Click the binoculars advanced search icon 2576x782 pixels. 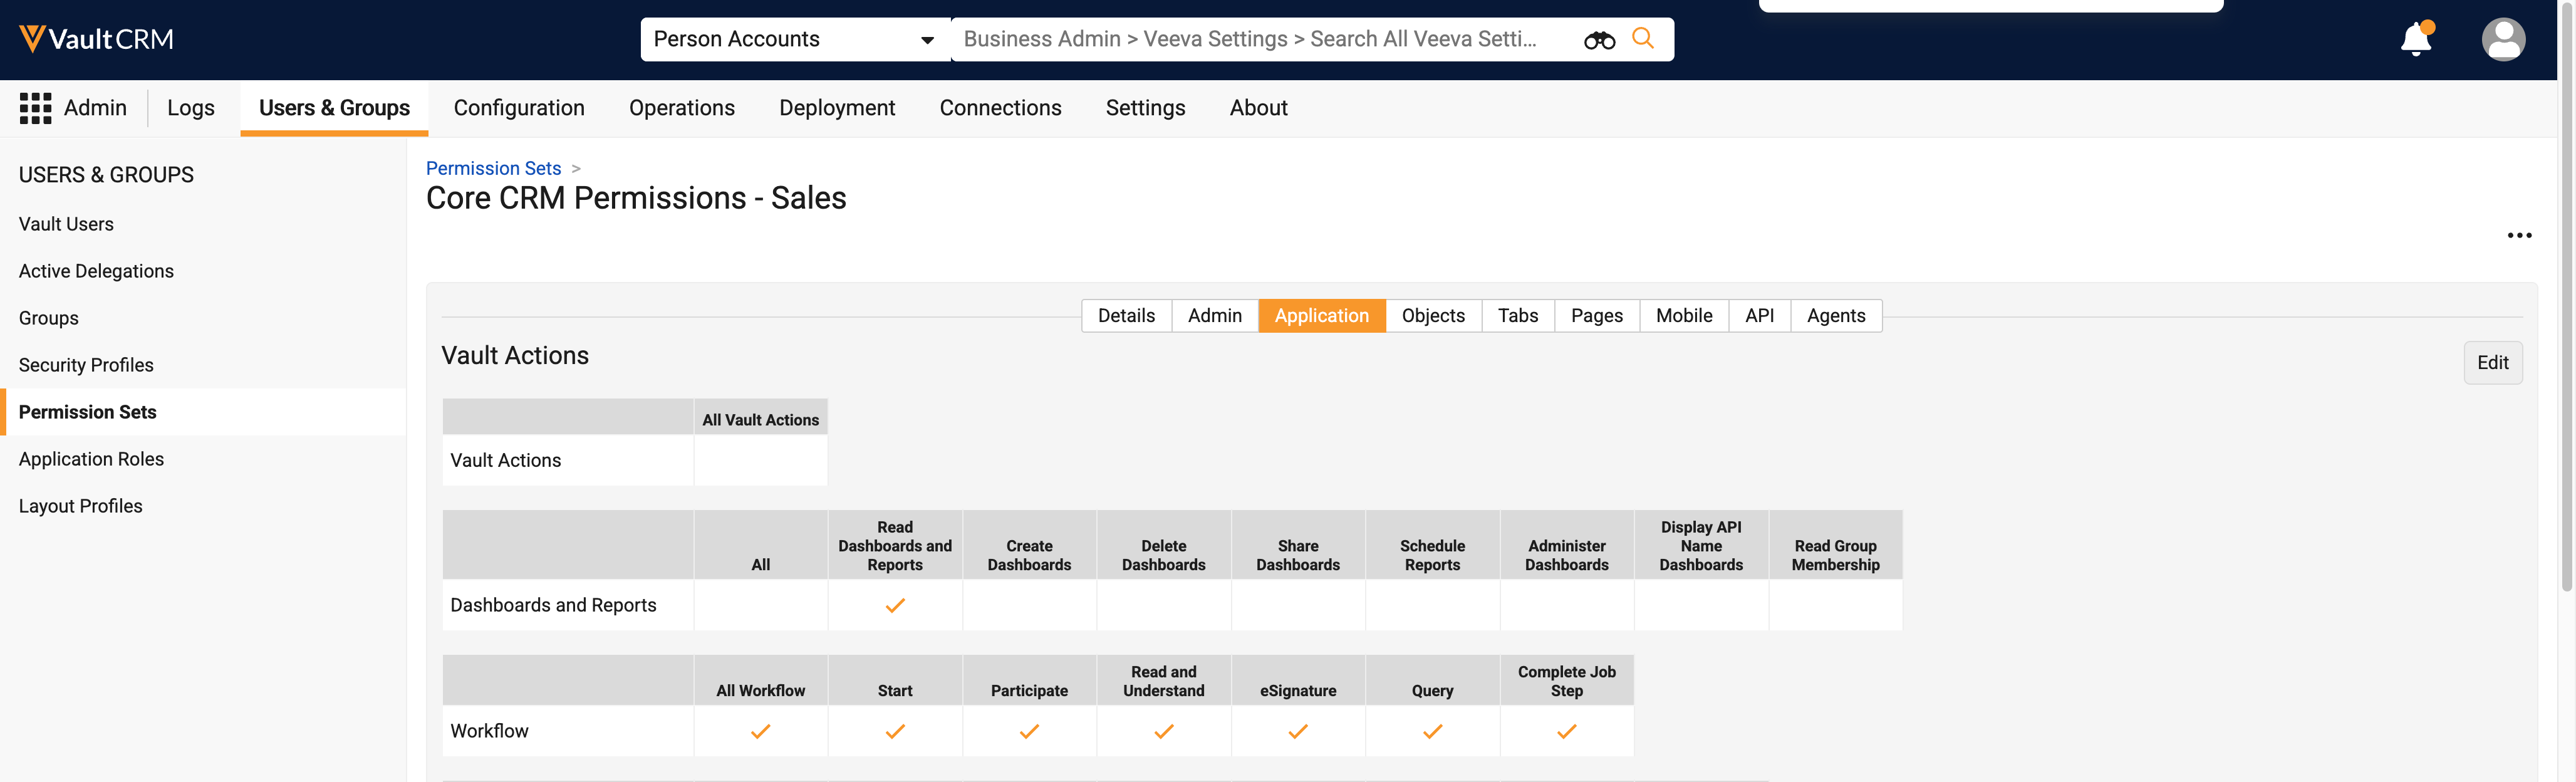(1599, 40)
